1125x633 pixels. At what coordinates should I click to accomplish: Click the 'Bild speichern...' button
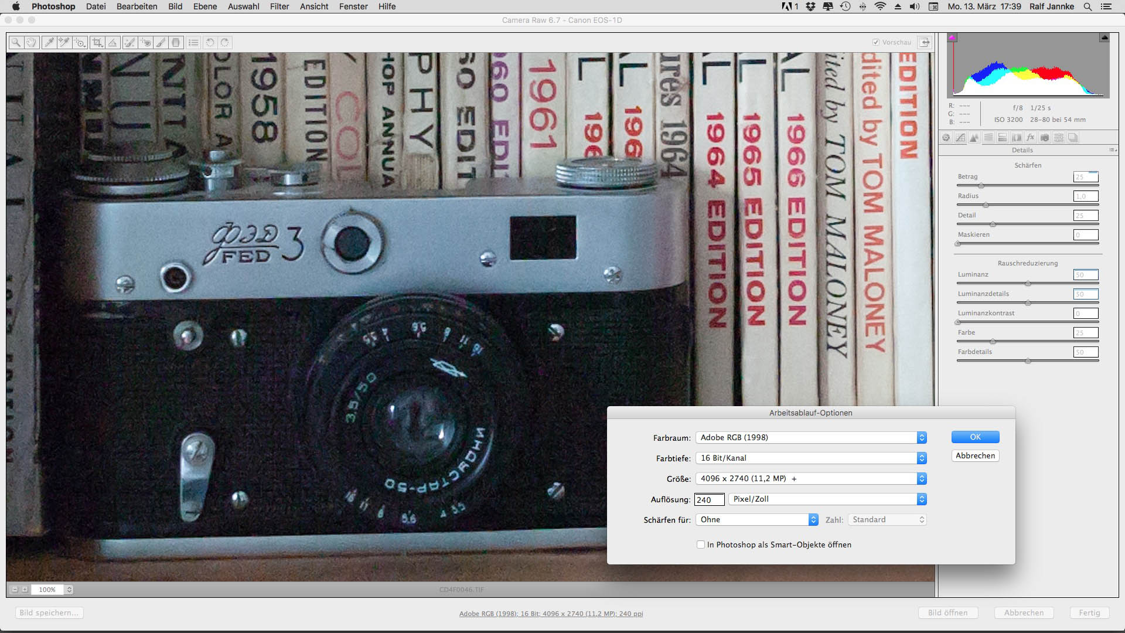(x=49, y=613)
